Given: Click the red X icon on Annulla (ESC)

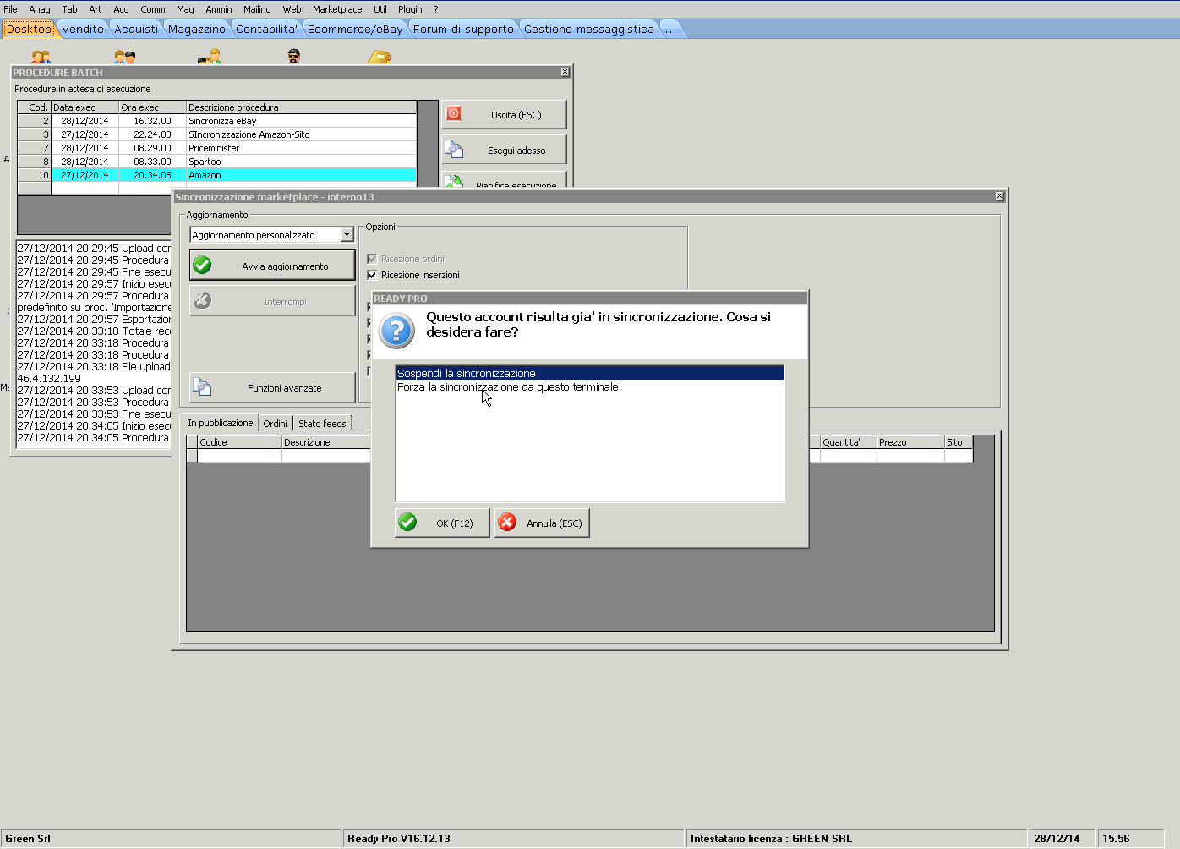Looking at the screenshot, I should pyautogui.click(x=507, y=523).
